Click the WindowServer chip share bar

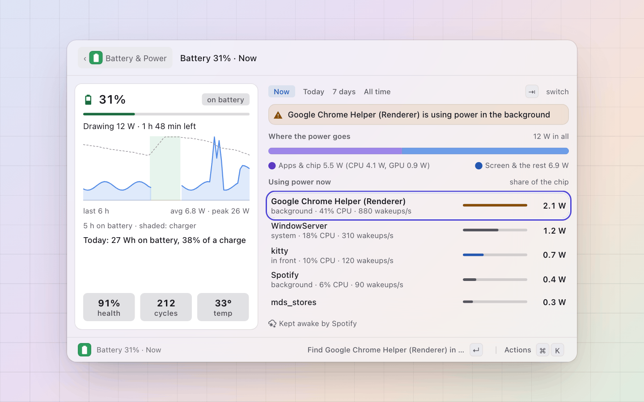(x=495, y=230)
